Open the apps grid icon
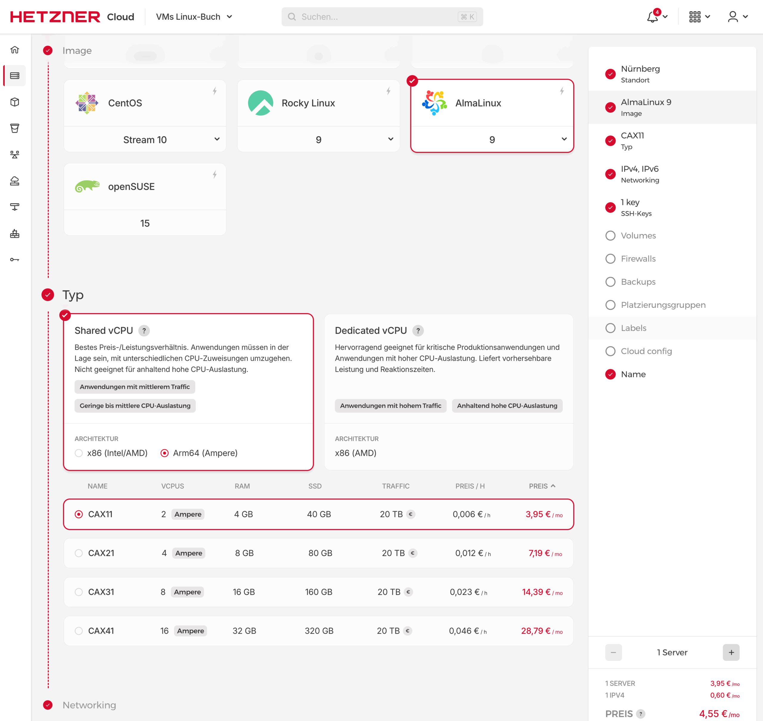Image resolution: width=763 pixels, height=721 pixels. (x=695, y=17)
